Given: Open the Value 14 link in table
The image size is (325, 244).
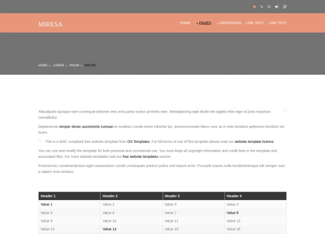Looking at the screenshot, I should 110,229.
